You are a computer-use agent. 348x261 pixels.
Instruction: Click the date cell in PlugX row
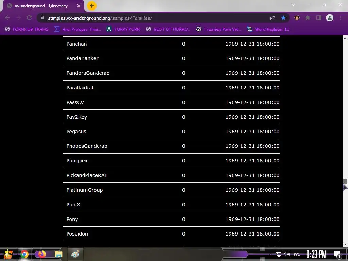pyautogui.click(x=253, y=205)
